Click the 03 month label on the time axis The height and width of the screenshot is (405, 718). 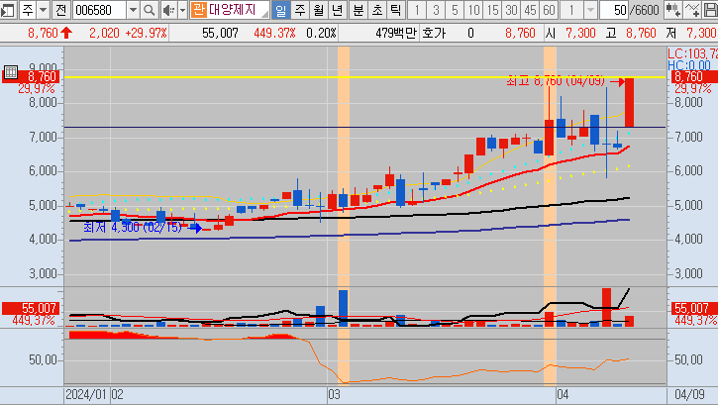point(334,394)
